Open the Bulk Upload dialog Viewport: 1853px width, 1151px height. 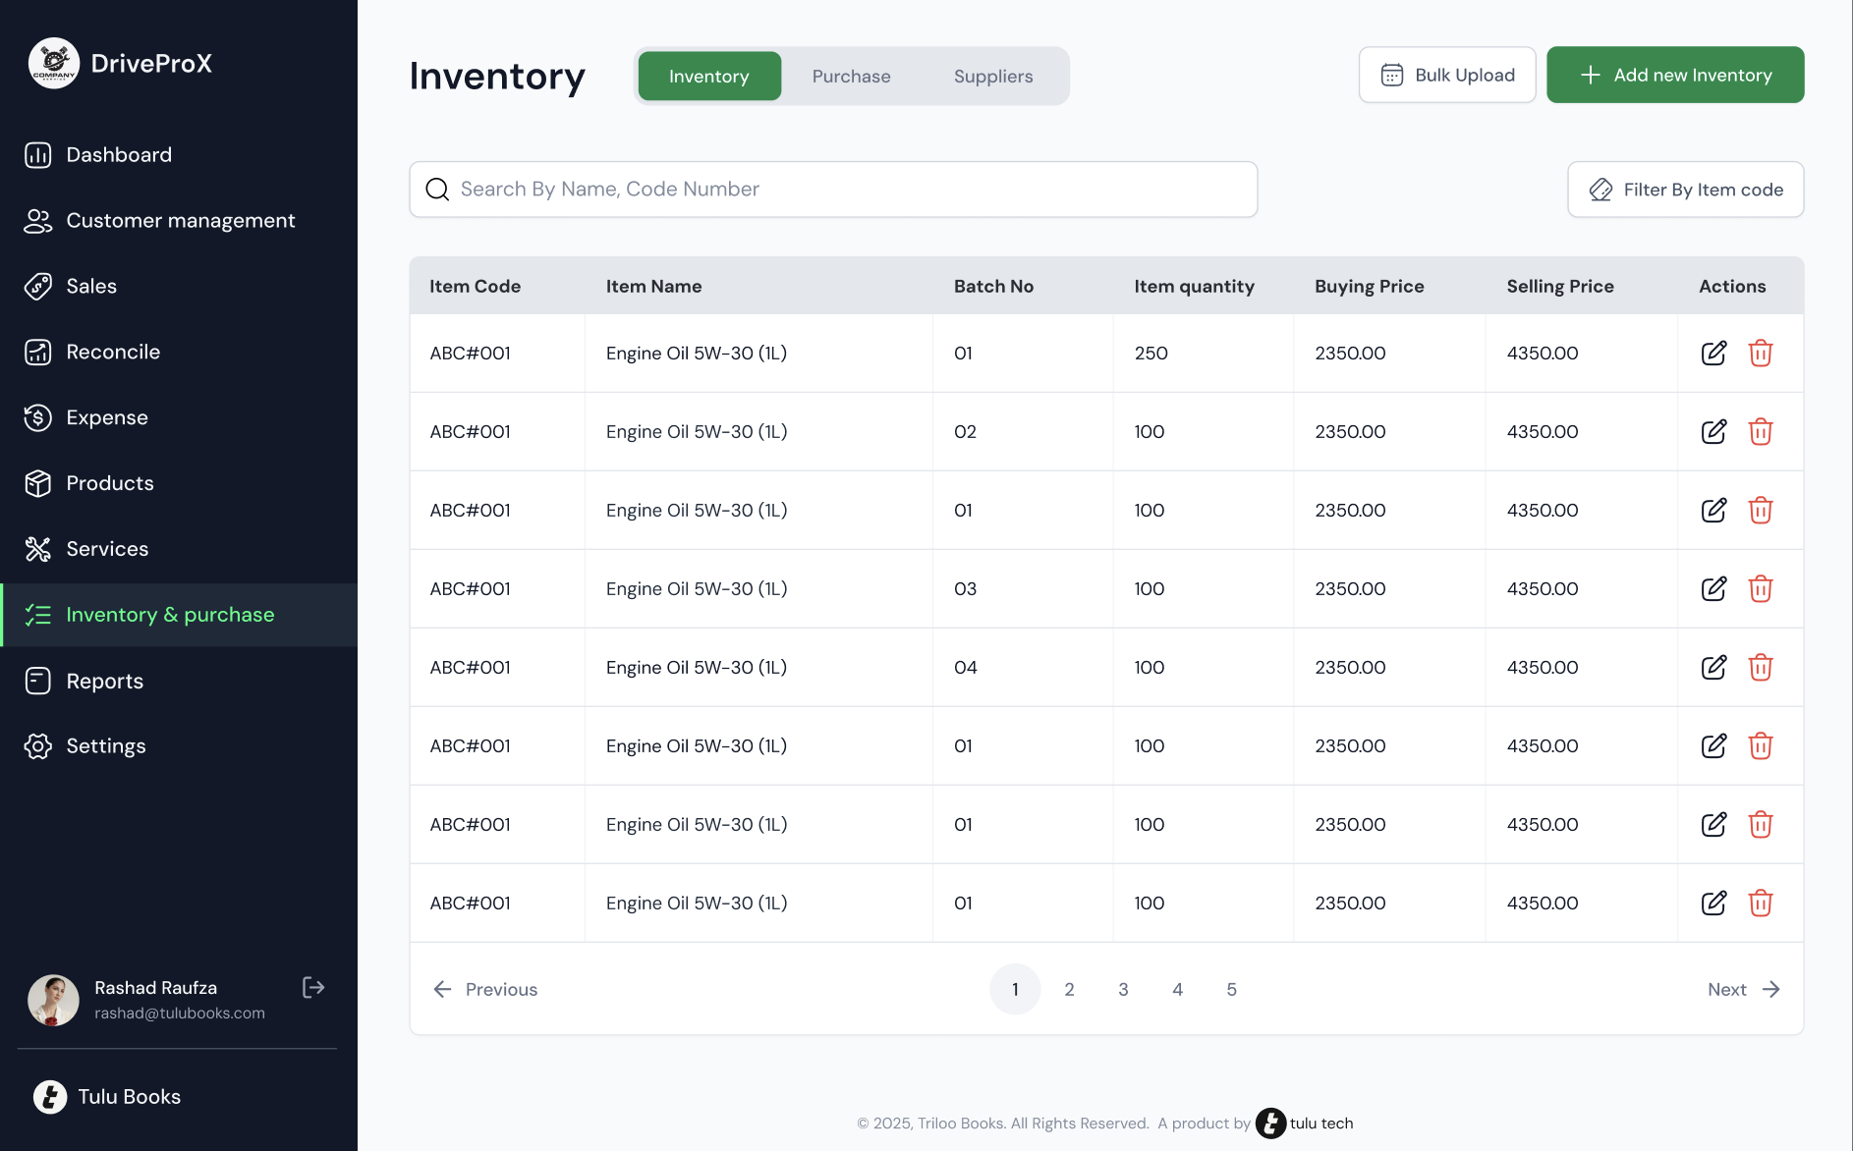click(x=1446, y=74)
